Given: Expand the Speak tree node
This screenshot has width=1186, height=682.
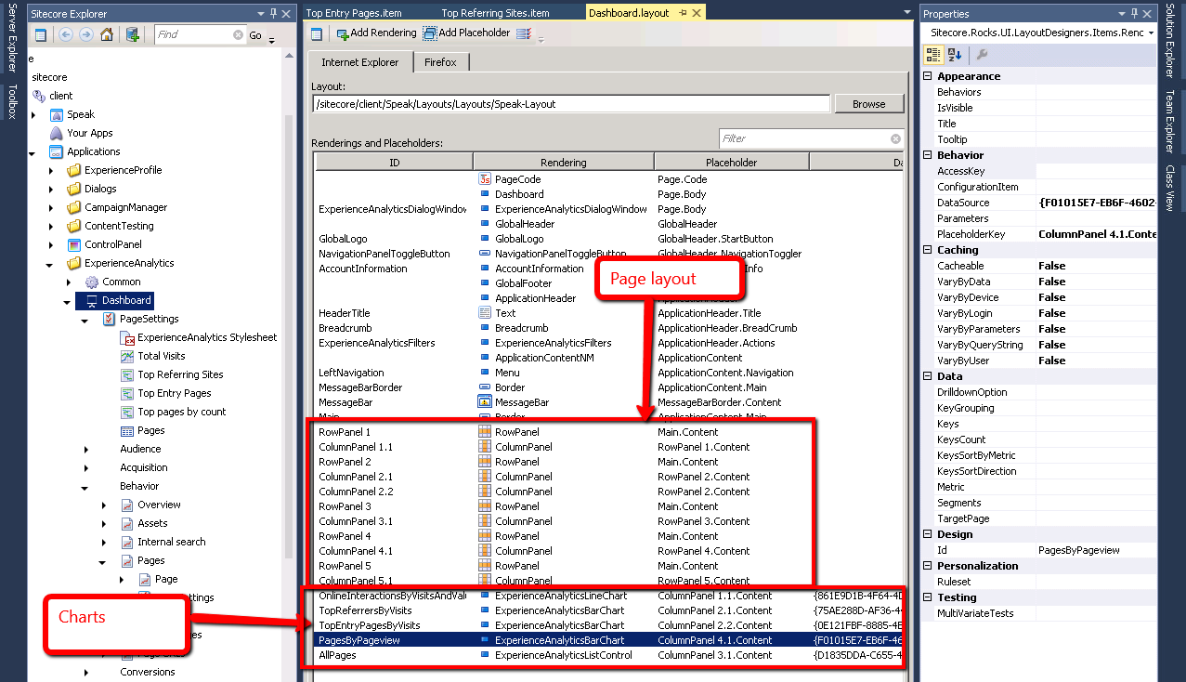Looking at the screenshot, I should tap(34, 115).
